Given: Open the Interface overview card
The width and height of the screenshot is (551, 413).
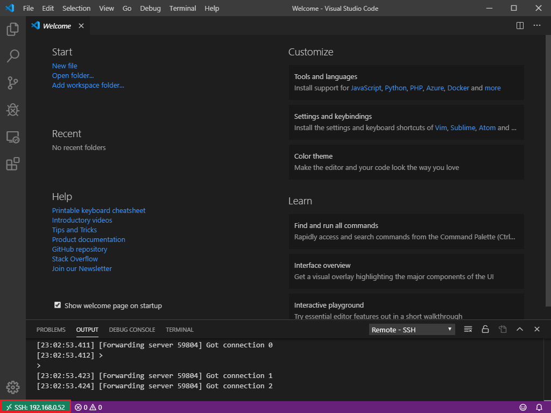Looking at the screenshot, I should [406, 271].
